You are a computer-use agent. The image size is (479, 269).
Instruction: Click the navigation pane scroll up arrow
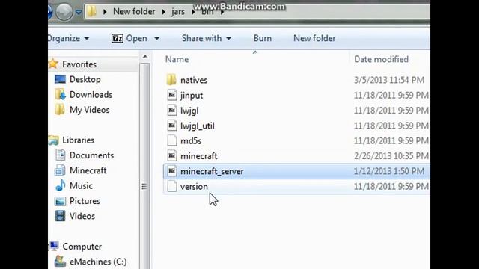[144, 57]
